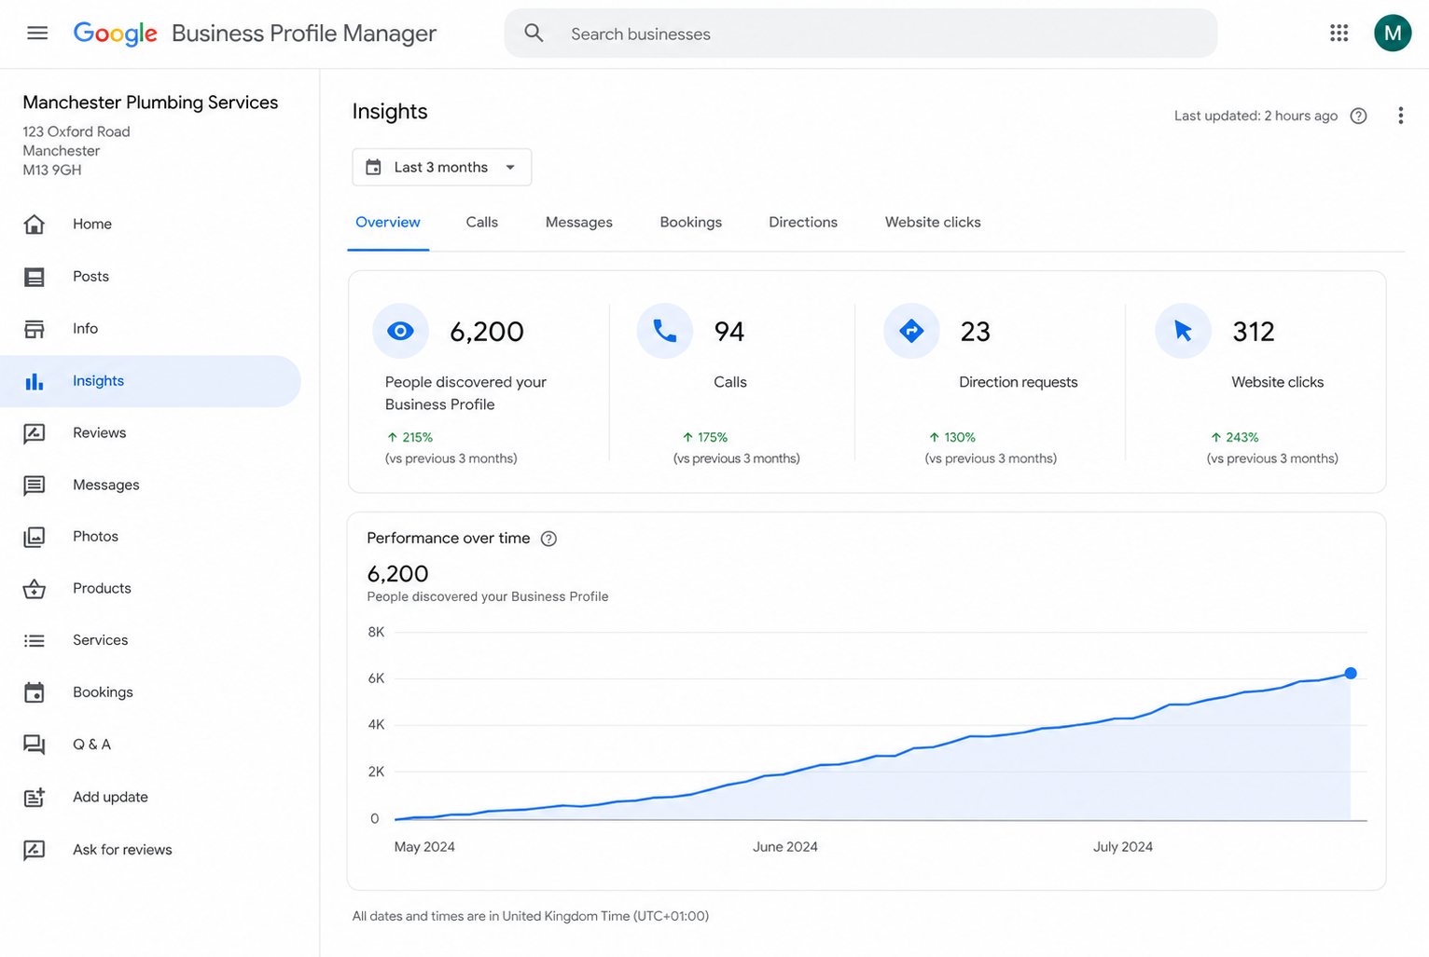
Task: Click the Reviews sidebar icon
Action: 35,433
